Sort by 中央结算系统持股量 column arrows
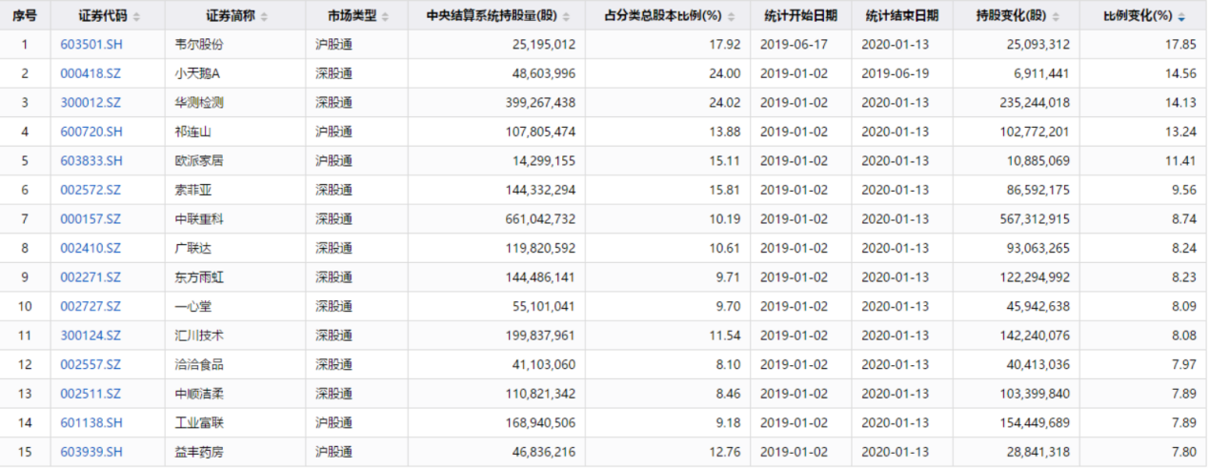 pyautogui.click(x=568, y=17)
